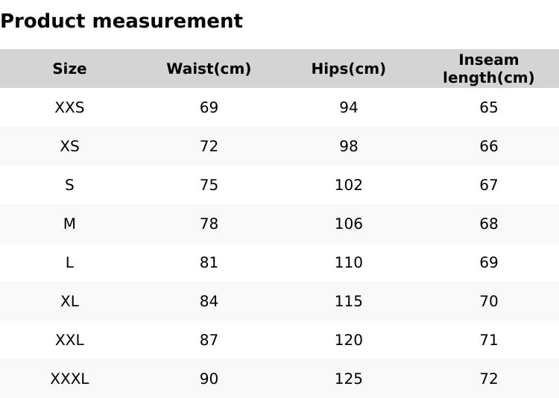This screenshot has height=398, width=559.
Task: Select the M size cell
Action: [69, 224]
